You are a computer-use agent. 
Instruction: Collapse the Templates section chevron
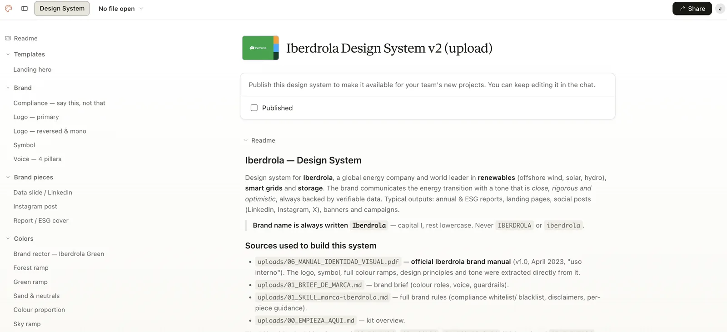click(x=8, y=54)
